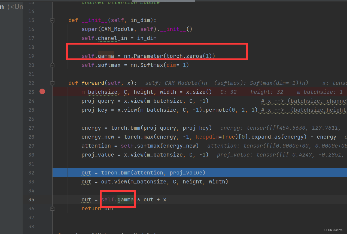Screen dimensions: 347x234
Task: Click the gutter beside line 32 to add breakpoint
Action: (42, 173)
